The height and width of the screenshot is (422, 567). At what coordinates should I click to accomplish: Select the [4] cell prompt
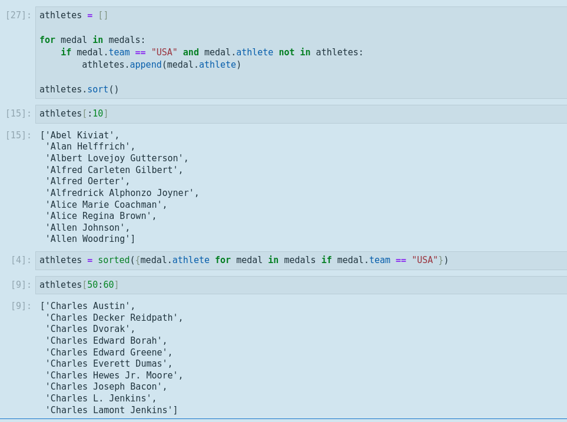(21, 260)
